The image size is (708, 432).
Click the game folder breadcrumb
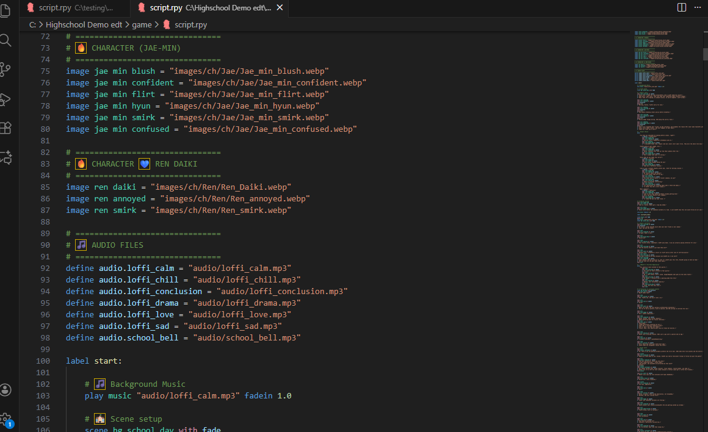point(142,25)
